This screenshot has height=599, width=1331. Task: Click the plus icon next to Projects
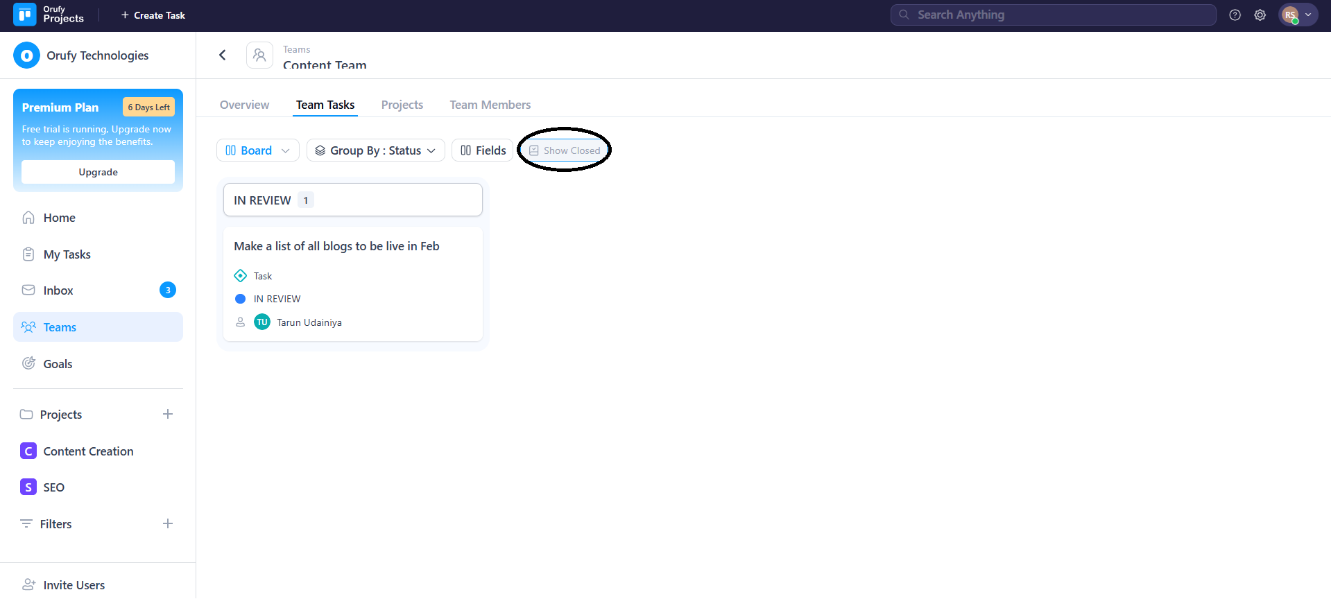click(168, 415)
